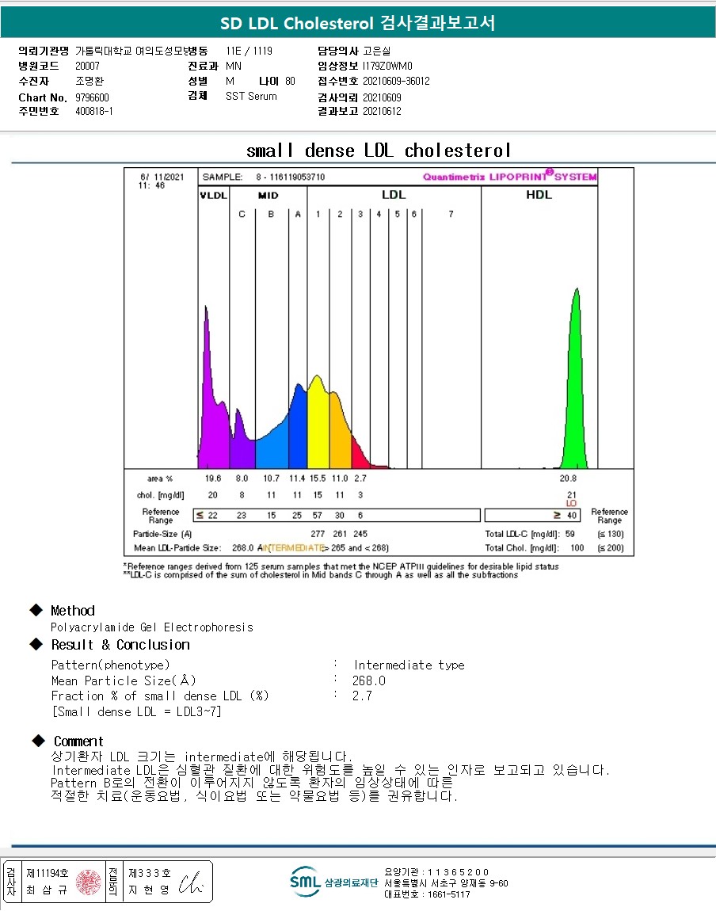The width and height of the screenshot is (716, 911).
Task: Click the LDL column header in the chart
Action: (393, 195)
